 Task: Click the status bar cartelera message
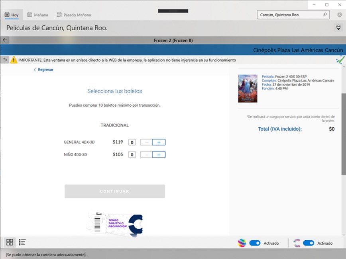point(46,255)
